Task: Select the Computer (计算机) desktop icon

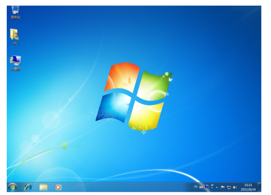Action: [15, 63]
